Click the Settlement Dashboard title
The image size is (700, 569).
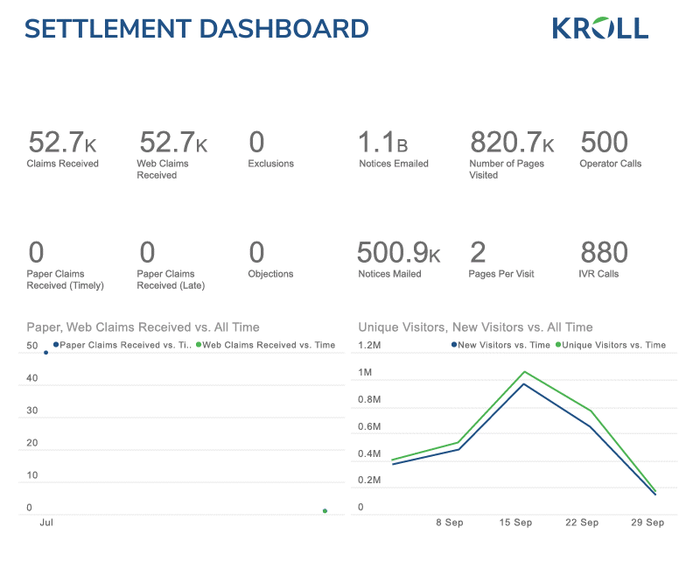pos(196,29)
